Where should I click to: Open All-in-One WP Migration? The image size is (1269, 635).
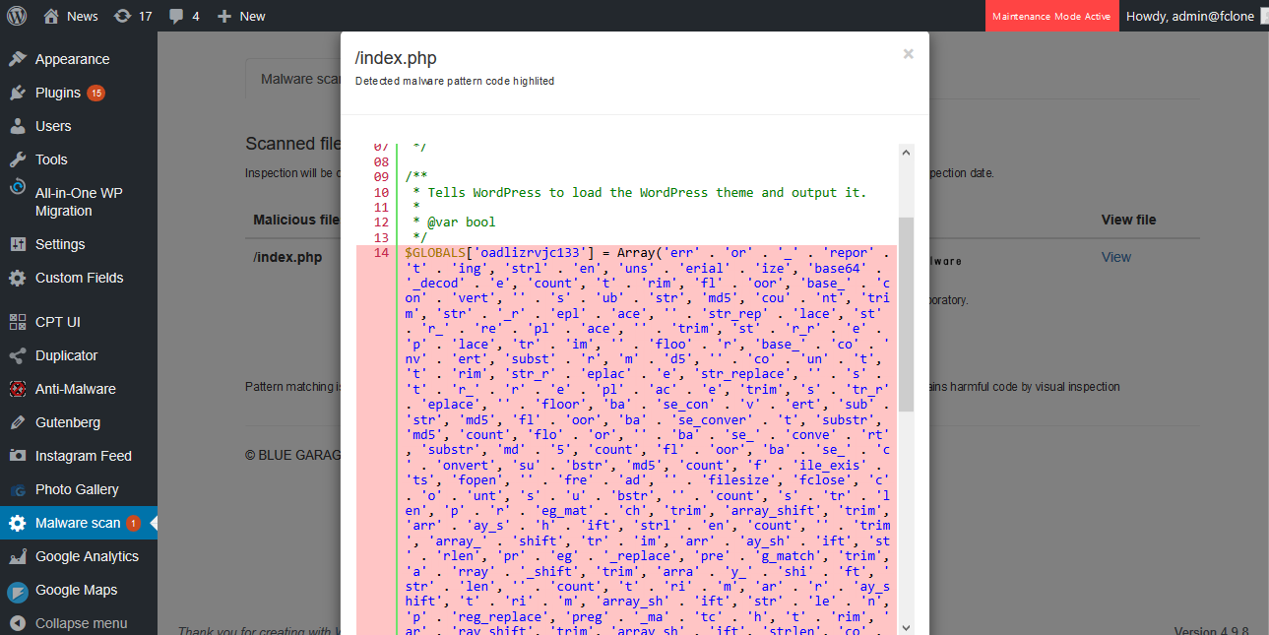click(x=78, y=202)
